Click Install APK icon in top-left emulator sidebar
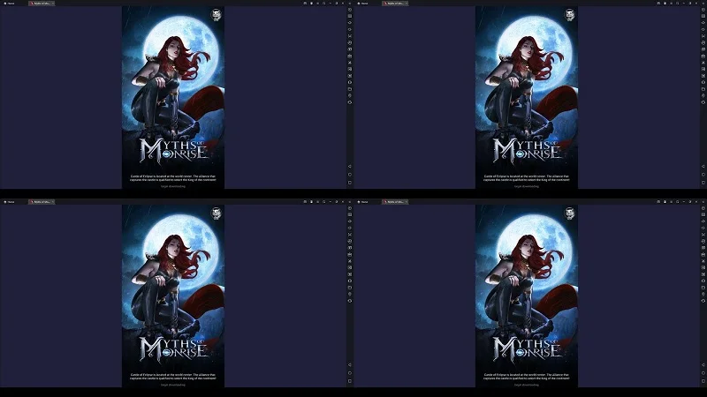 350,56
